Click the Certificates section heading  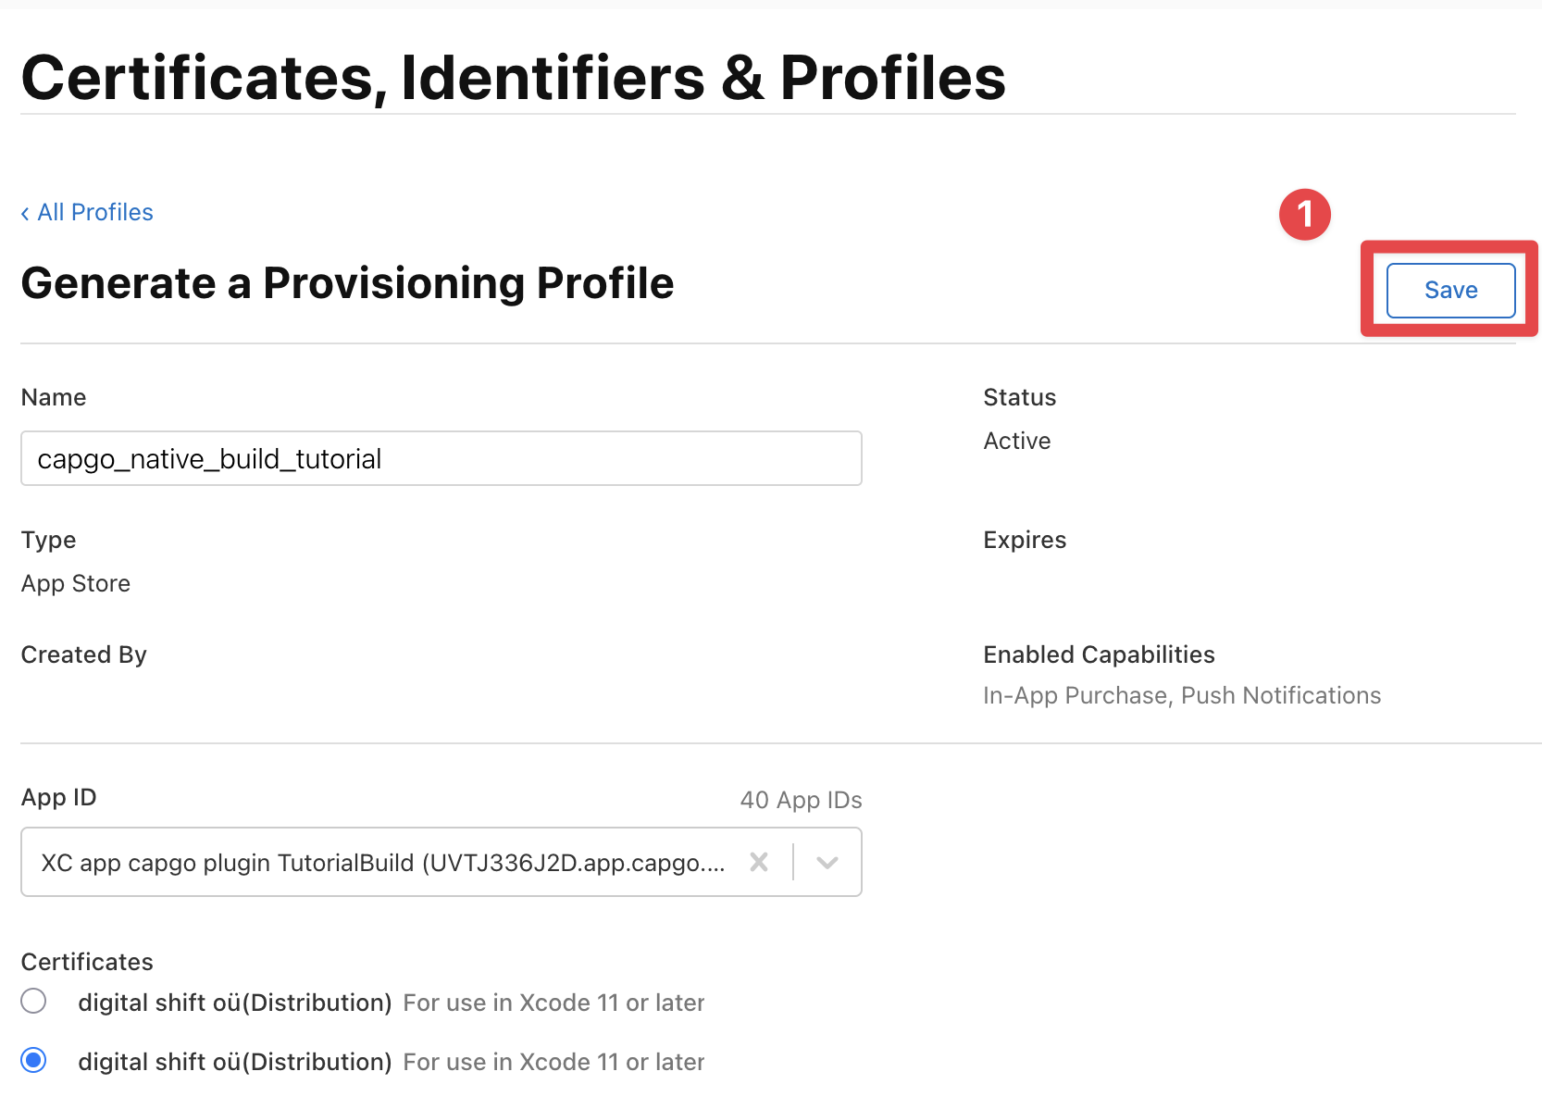pos(86,962)
